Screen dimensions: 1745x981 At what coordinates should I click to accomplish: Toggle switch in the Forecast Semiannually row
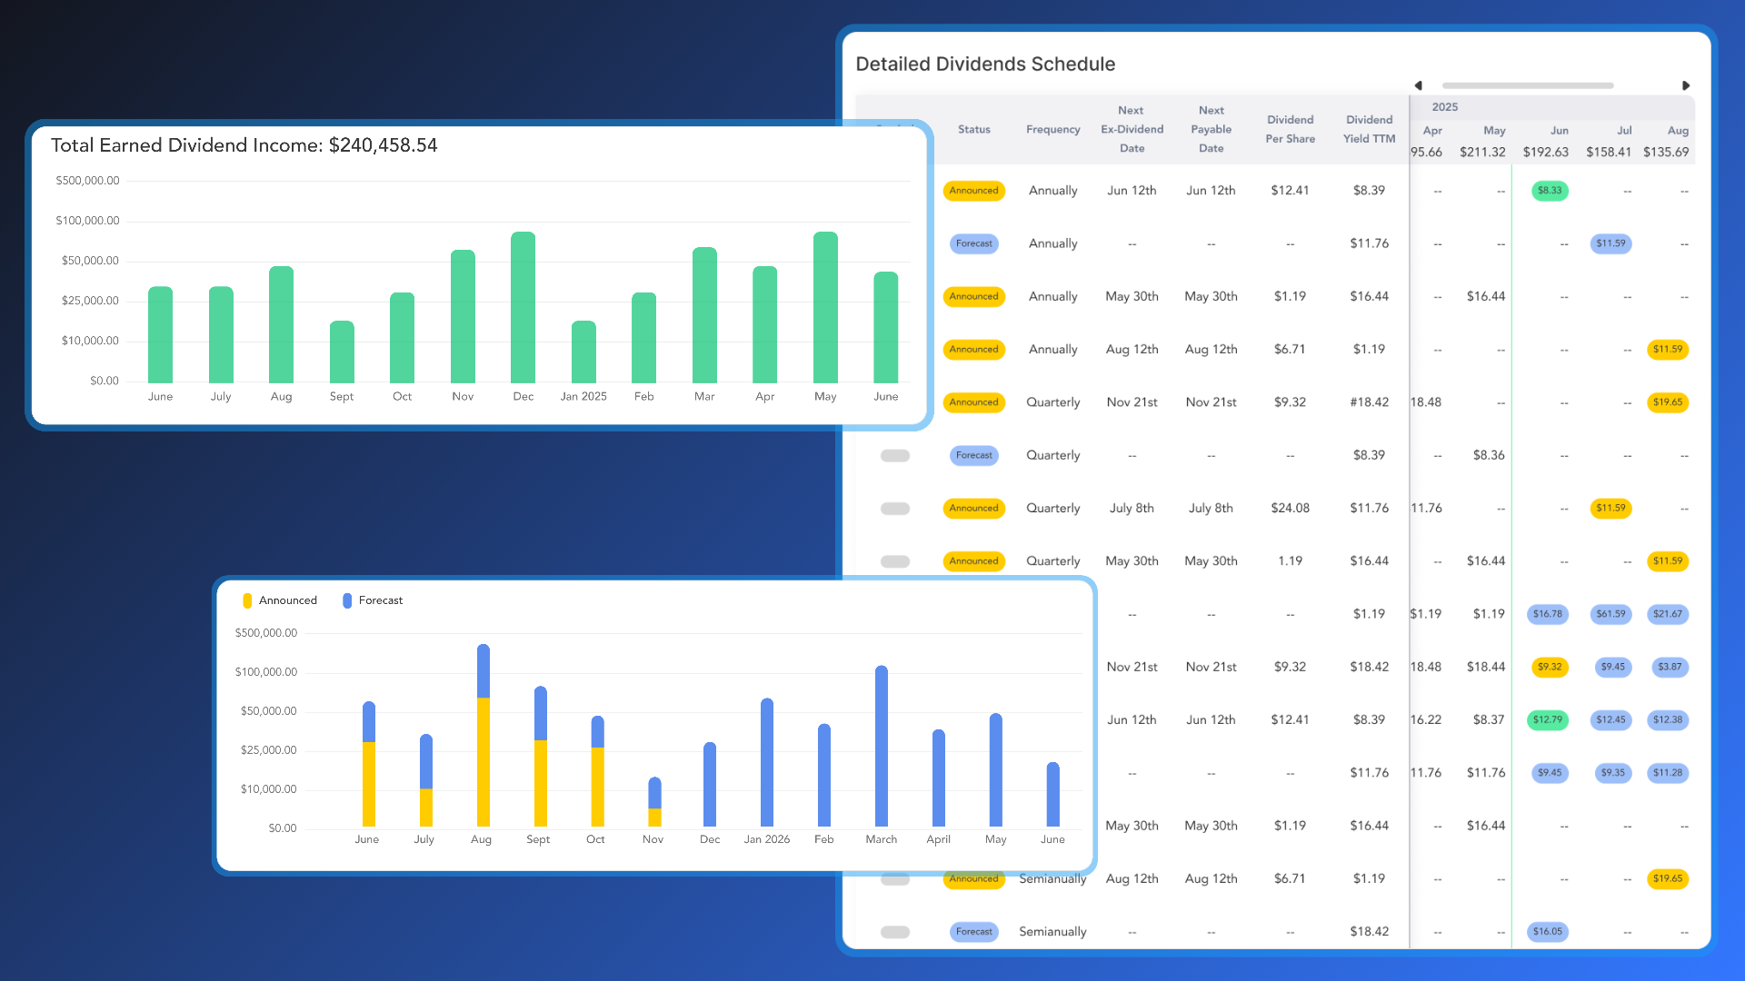pyautogui.click(x=895, y=932)
